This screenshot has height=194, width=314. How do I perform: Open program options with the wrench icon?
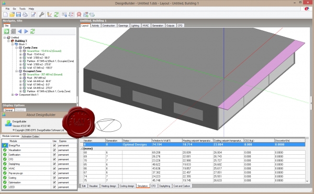click(x=41, y=15)
